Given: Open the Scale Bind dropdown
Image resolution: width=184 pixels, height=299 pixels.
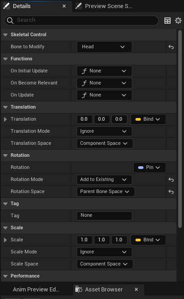Looking at the screenshot, I should (x=148, y=240).
